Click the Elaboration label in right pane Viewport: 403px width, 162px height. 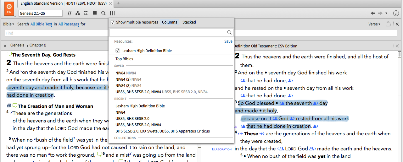click(x=222, y=149)
